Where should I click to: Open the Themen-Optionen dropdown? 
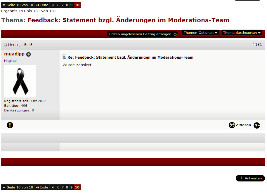pos(200,33)
